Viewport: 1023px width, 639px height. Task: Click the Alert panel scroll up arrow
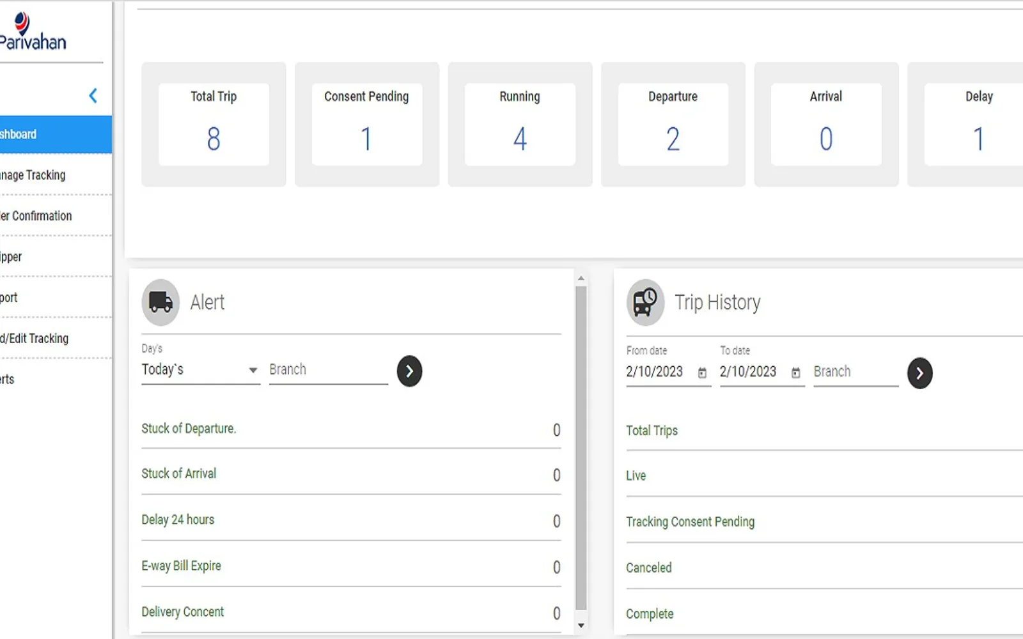581,278
